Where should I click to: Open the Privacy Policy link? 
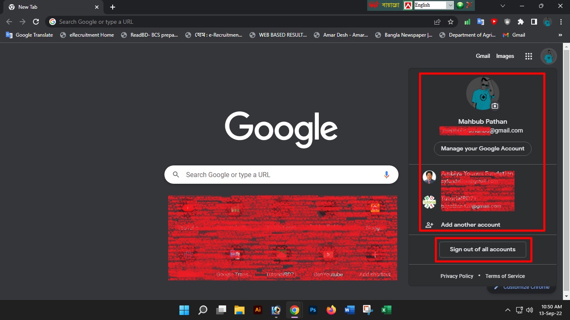tap(457, 276)
